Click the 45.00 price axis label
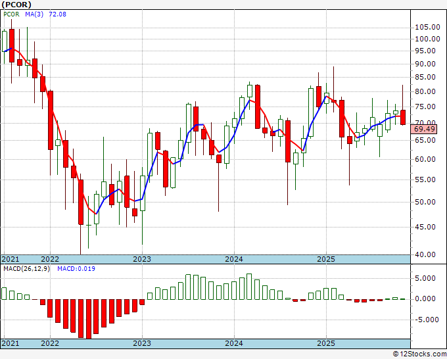 tap(425, 227)
